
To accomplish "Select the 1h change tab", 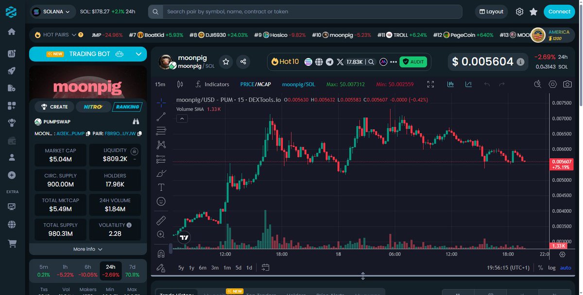I will click(65, 271).
